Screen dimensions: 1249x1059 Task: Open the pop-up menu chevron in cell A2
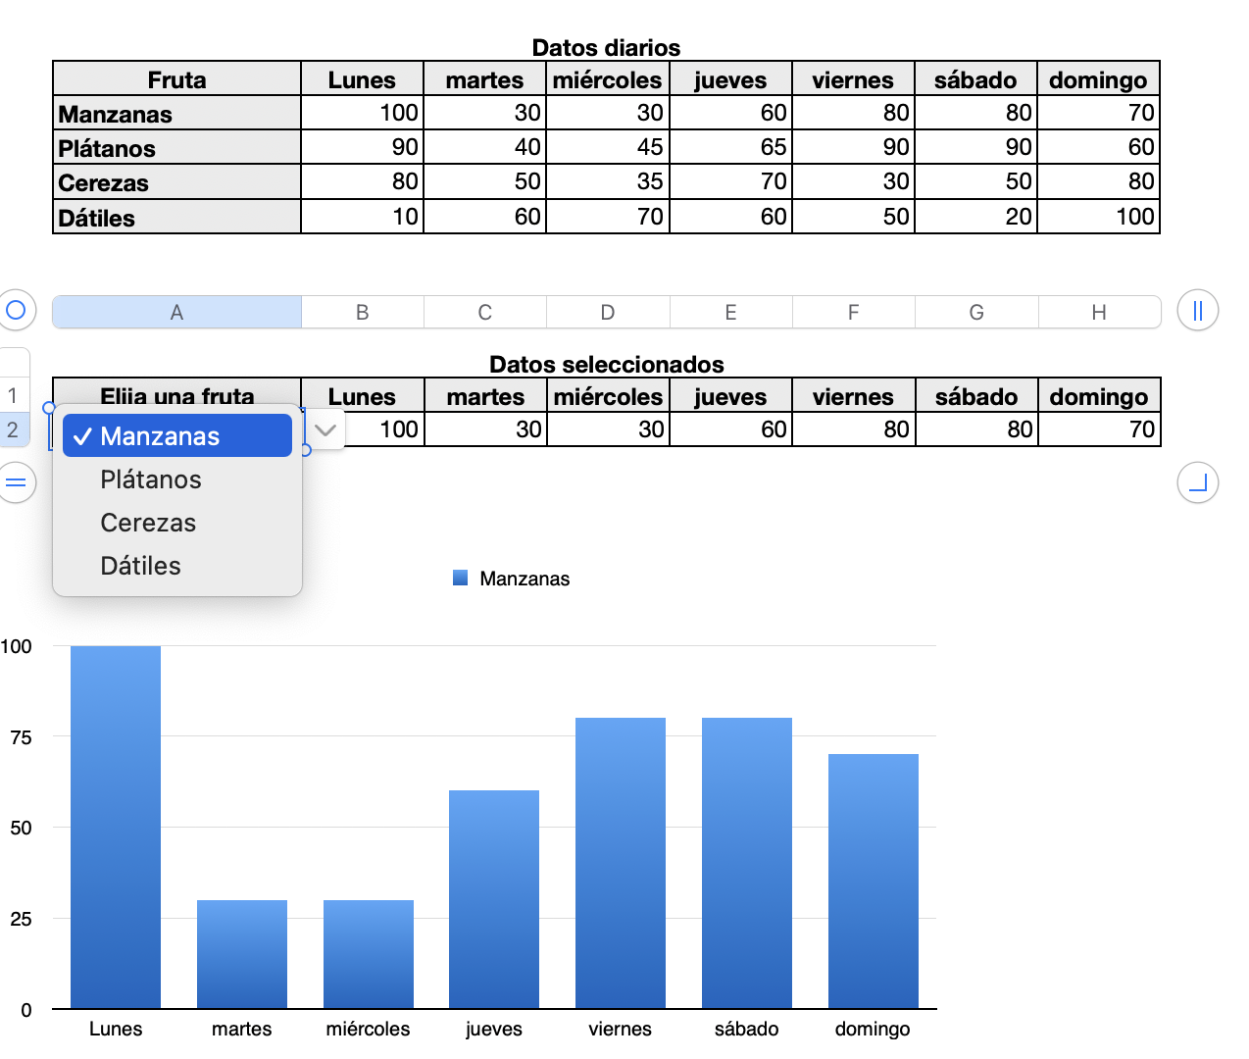325,429
